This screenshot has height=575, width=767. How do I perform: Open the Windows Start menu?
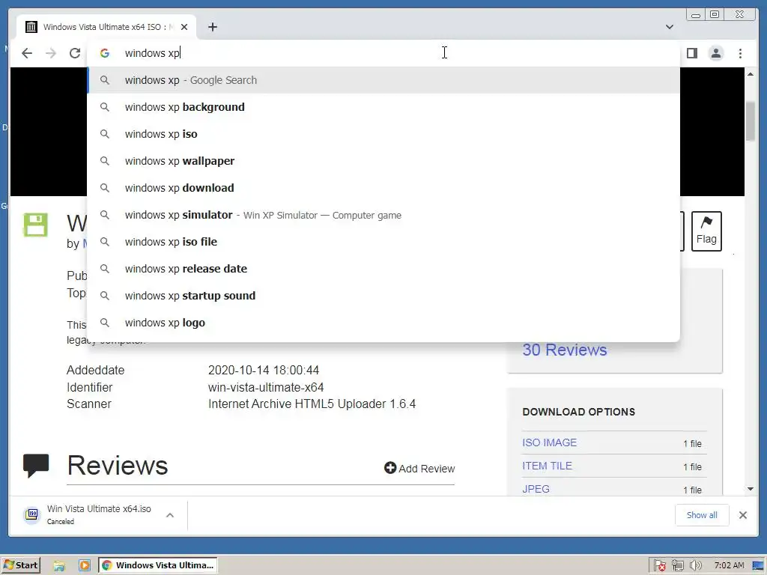coord(21,565)
